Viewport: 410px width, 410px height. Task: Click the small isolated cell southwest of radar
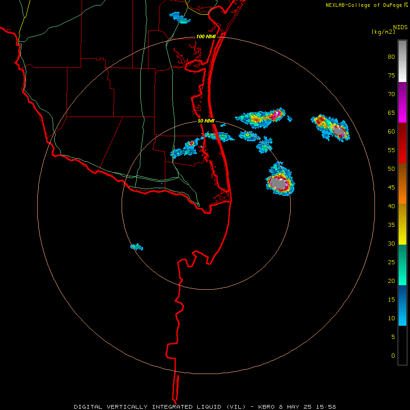[x=137, y=247]
